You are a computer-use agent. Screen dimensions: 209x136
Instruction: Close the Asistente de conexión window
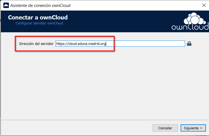[x=204, y=5]
